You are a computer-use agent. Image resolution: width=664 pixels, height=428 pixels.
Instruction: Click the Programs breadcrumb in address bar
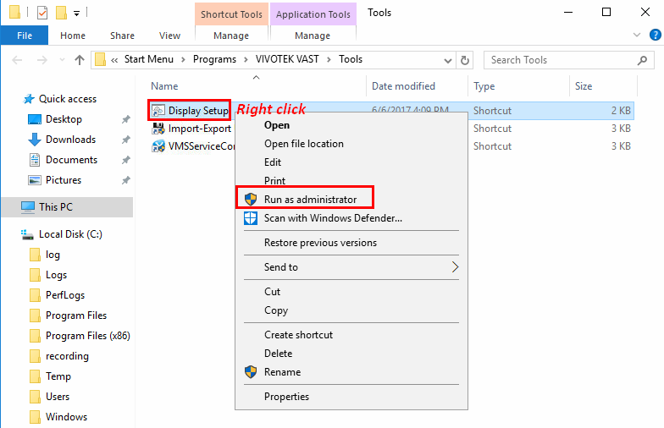(214, 60)
